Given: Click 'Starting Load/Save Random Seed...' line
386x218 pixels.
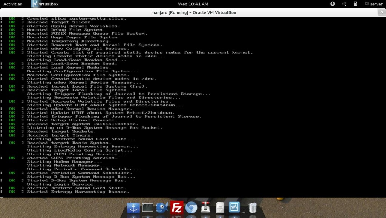Looking at the screenshot, I should 77,60.
